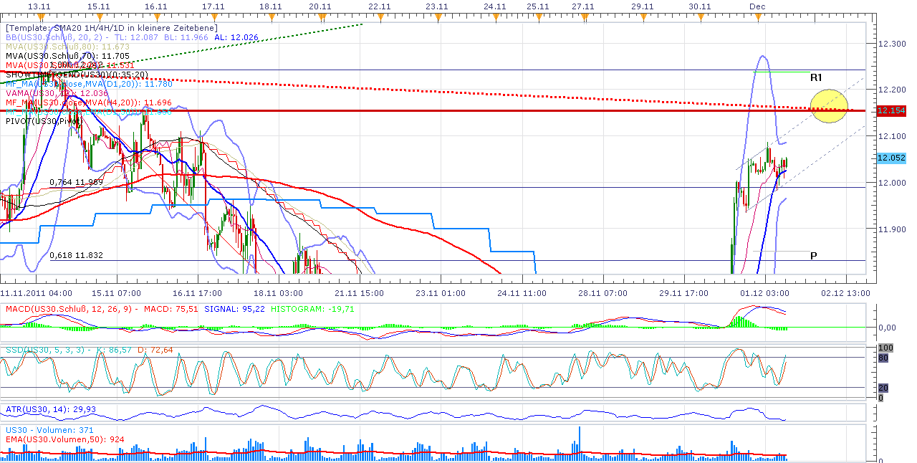Select the P pivot label
This screenshot has width=917, height=463.
pyautogui.click(x=813, y=255)
